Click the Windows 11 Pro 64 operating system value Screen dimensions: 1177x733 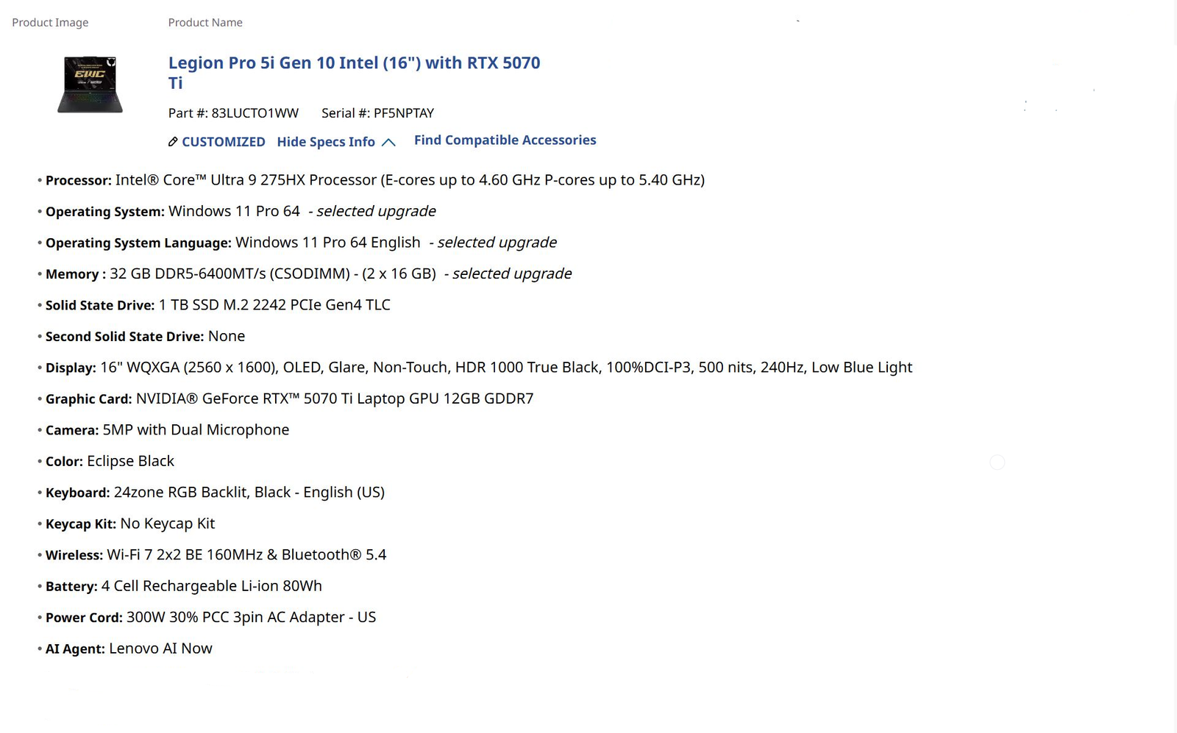234,212
